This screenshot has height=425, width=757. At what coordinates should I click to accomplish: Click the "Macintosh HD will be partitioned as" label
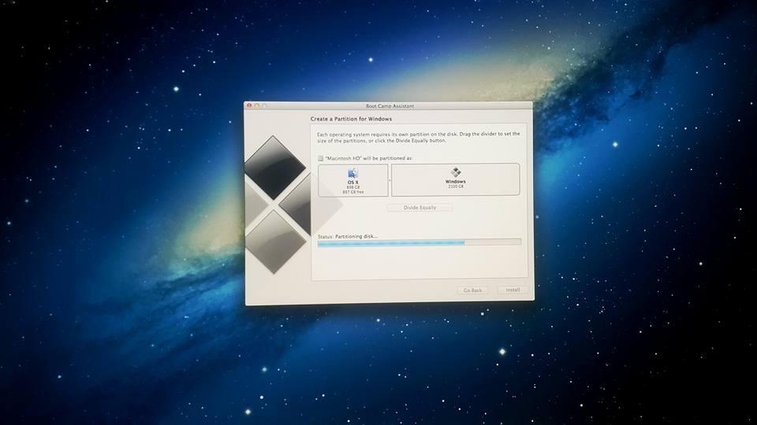(369, 158)
